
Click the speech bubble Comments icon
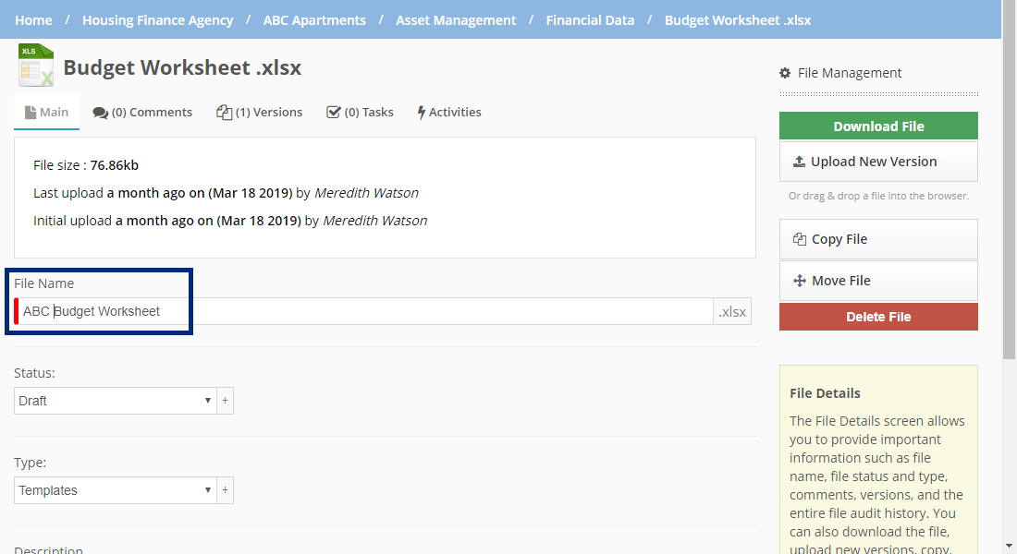(100, 113)
